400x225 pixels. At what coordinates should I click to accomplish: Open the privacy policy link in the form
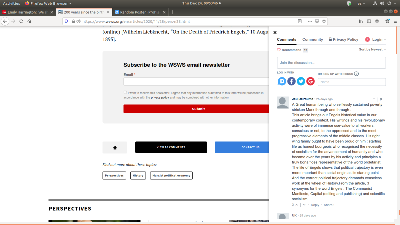pyautogui.click(x=160, y=97)
